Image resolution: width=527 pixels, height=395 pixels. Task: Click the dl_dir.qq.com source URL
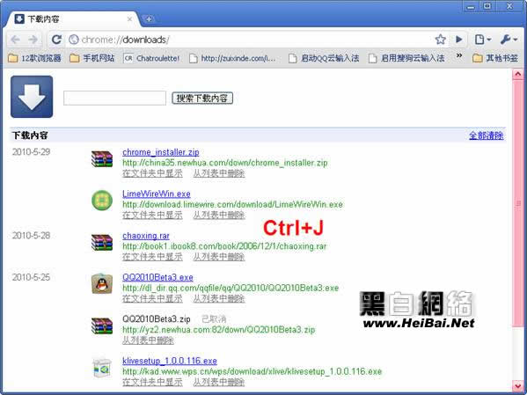[231, 288]
